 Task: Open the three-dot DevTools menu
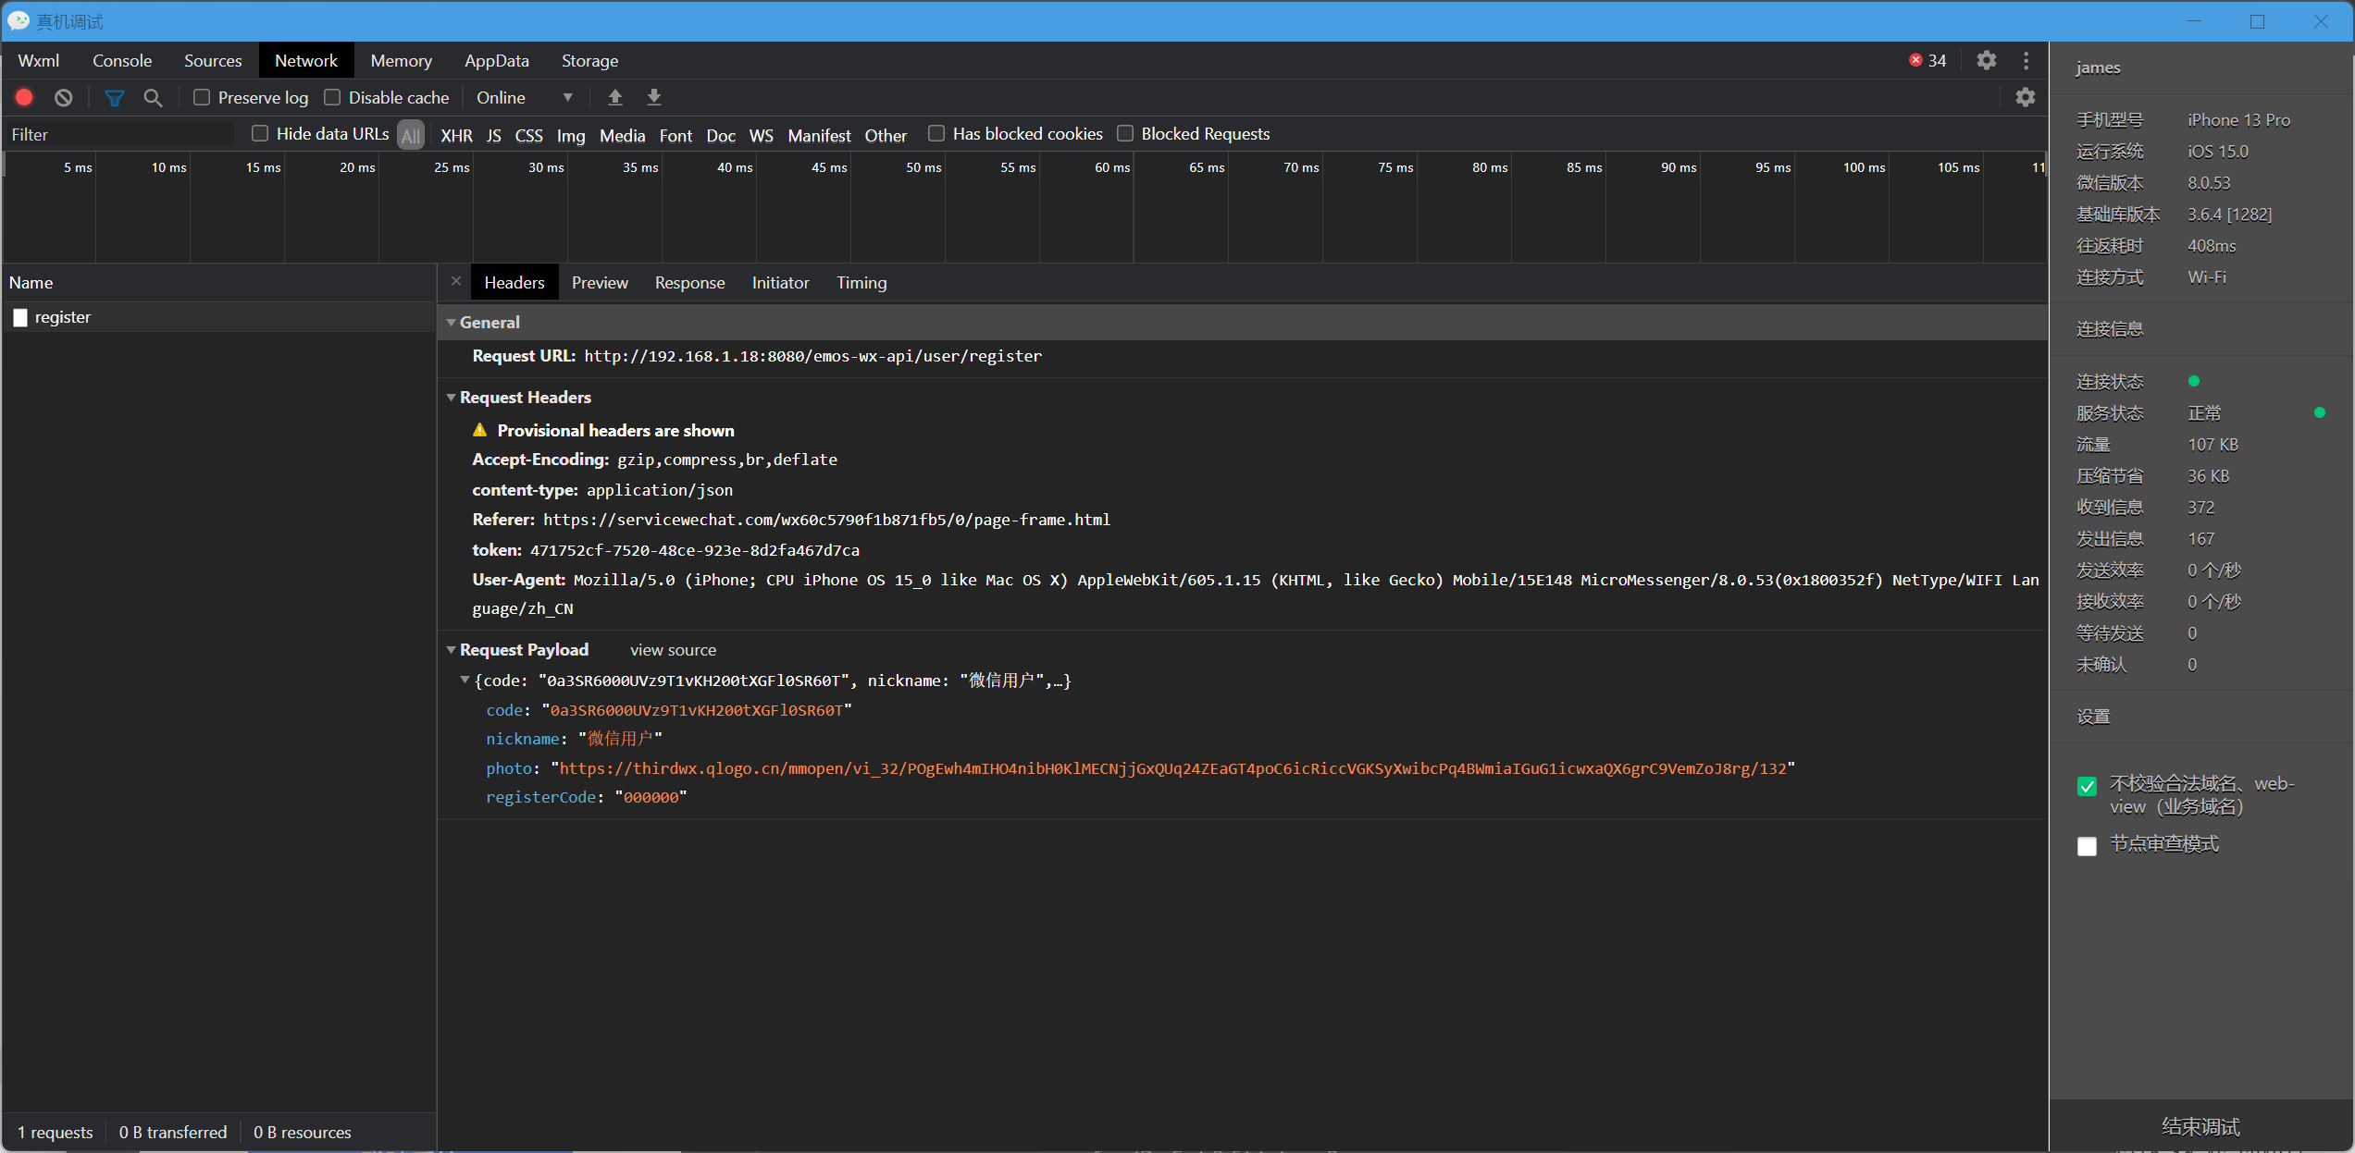click(x=2026, y=60)
